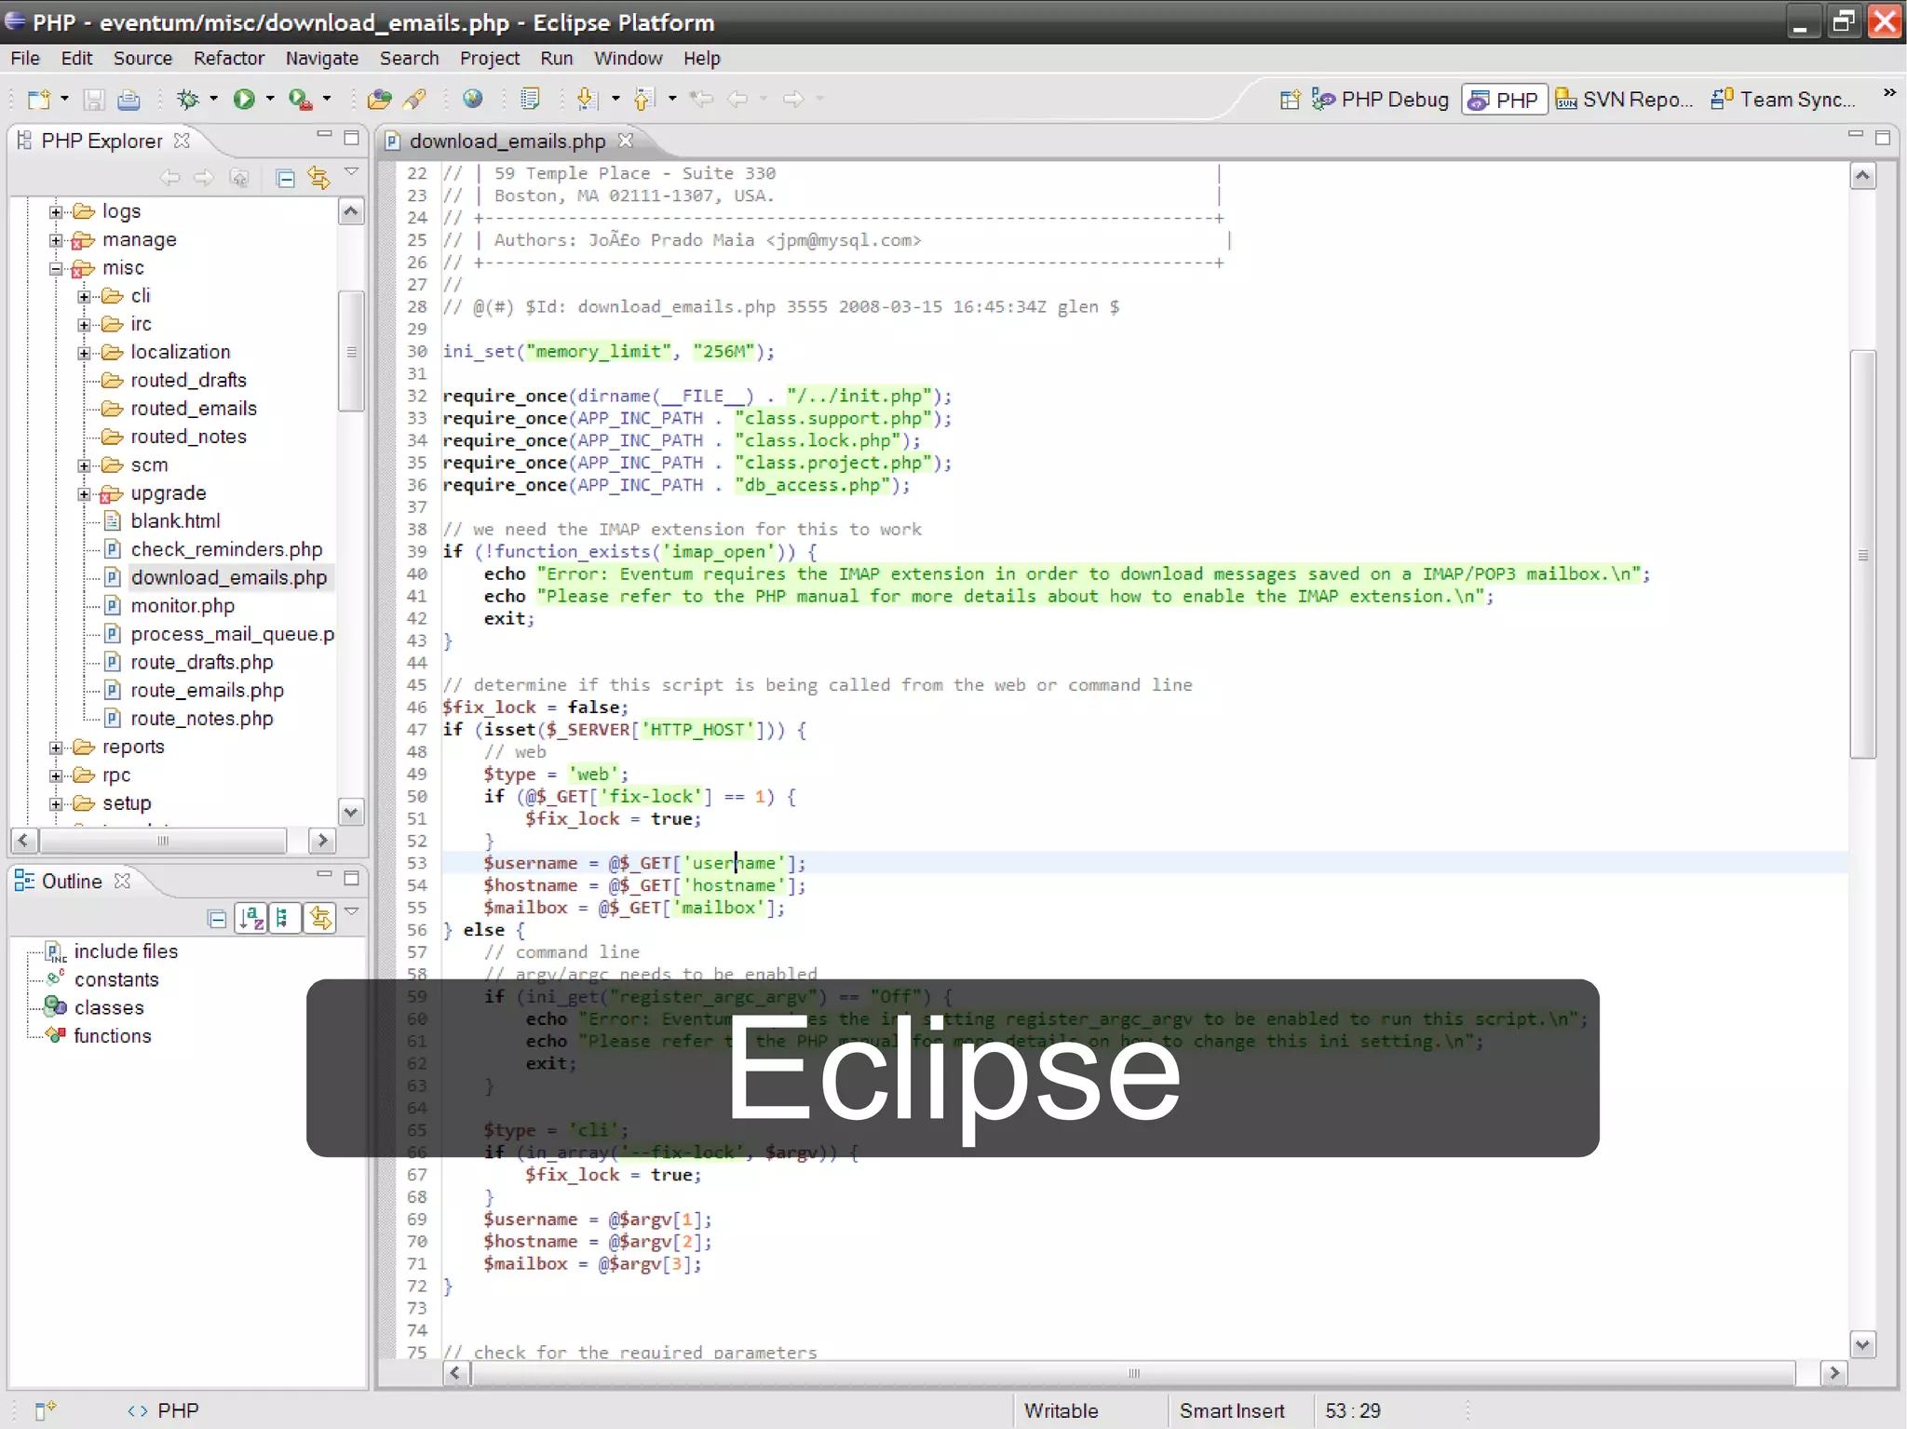The image size is (1907, 1429).
Task: Expand the logs folder
Action: [x=56, y=211]
